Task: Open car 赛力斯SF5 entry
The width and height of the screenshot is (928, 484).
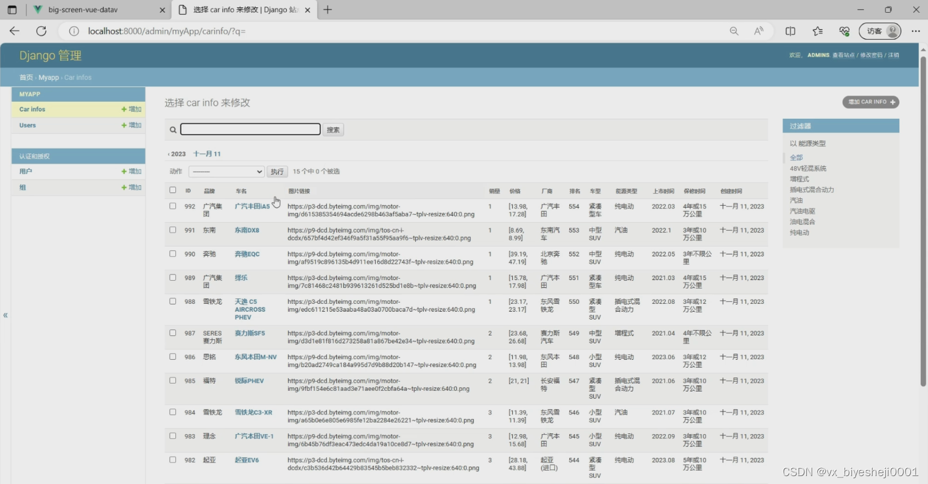Action: 250,333
